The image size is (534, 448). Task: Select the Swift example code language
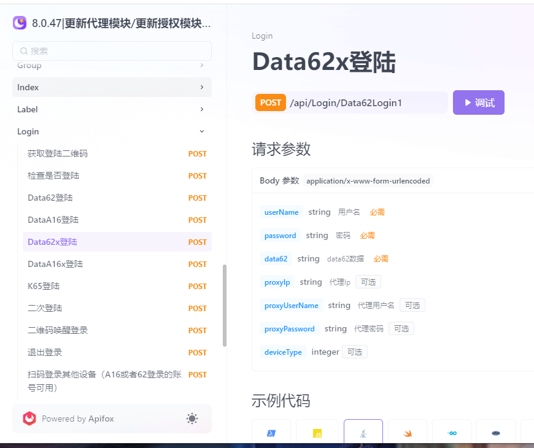coord(408,433)
